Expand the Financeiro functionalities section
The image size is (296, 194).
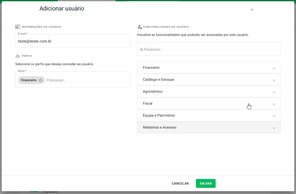(x=274, y=68)
